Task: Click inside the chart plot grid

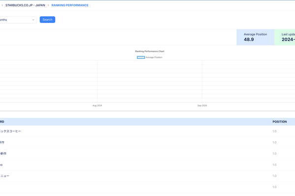Action: coord(147,81)
